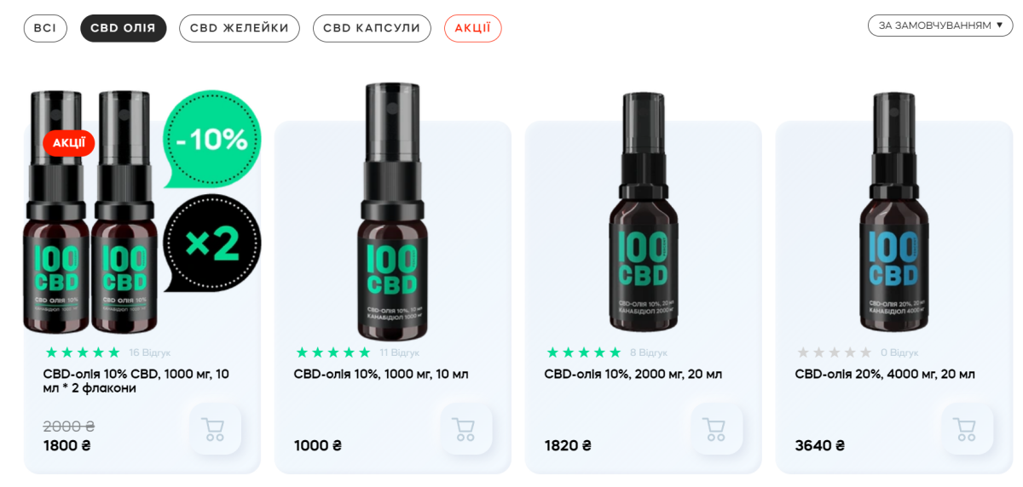Viewport: 1023px width, 487px height.
Task: Click the 2000 мг green-label bottle image
Action: (643, 213)
